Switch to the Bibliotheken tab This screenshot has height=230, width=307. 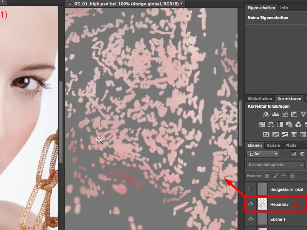(x=259, y=99)
